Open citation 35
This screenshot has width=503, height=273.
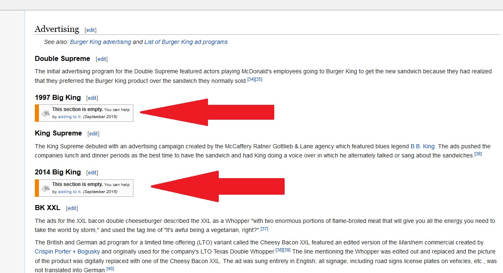click(x=259, y=79)
